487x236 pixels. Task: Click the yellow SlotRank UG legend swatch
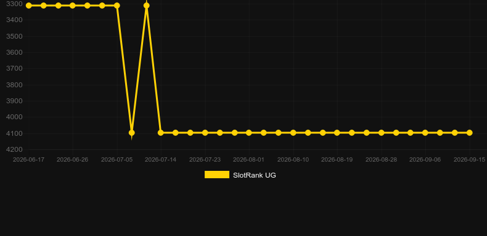tap(217, 175)
